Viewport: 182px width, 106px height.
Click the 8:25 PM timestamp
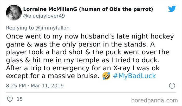coord(16,85)
